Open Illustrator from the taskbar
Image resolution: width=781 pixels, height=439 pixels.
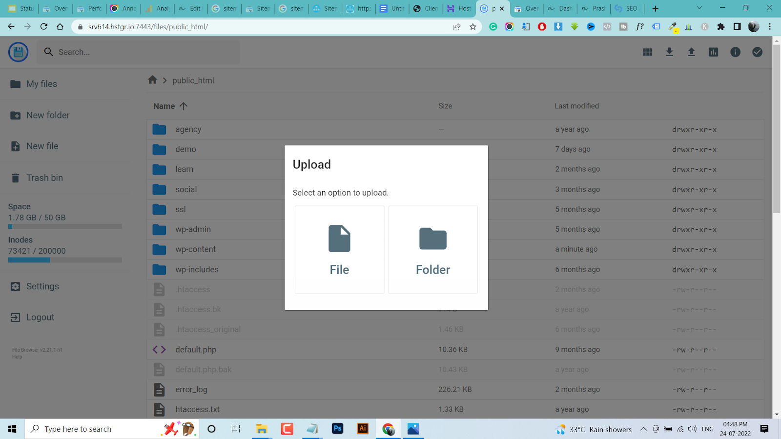click(x=363, y=429)
